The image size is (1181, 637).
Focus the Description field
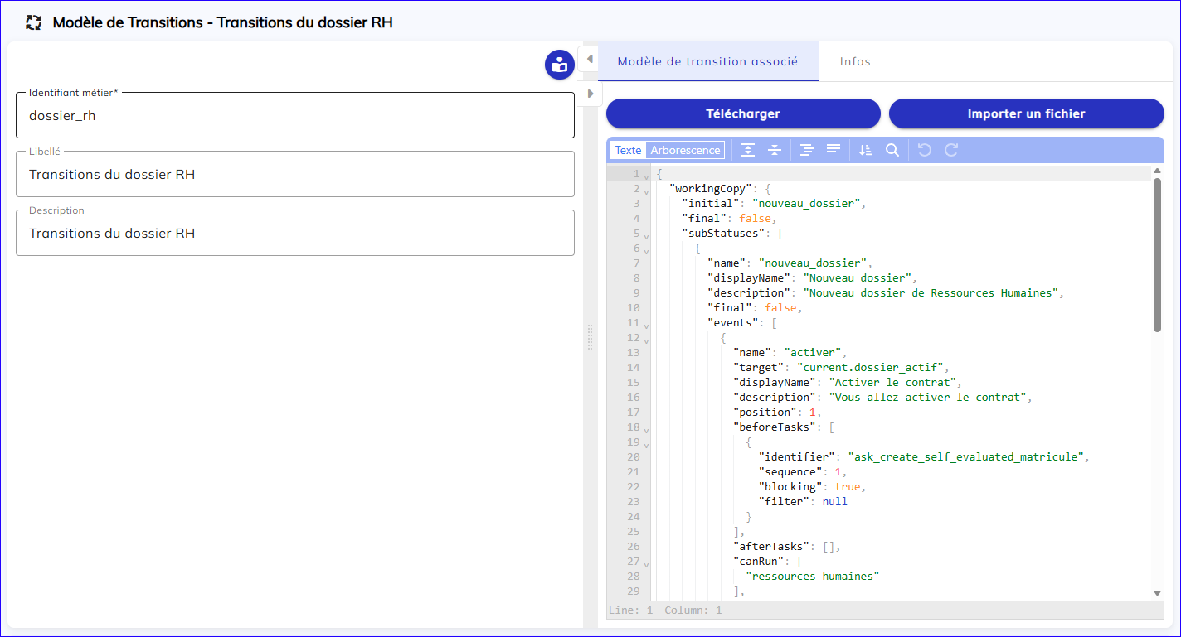click(x=295, y=233)
